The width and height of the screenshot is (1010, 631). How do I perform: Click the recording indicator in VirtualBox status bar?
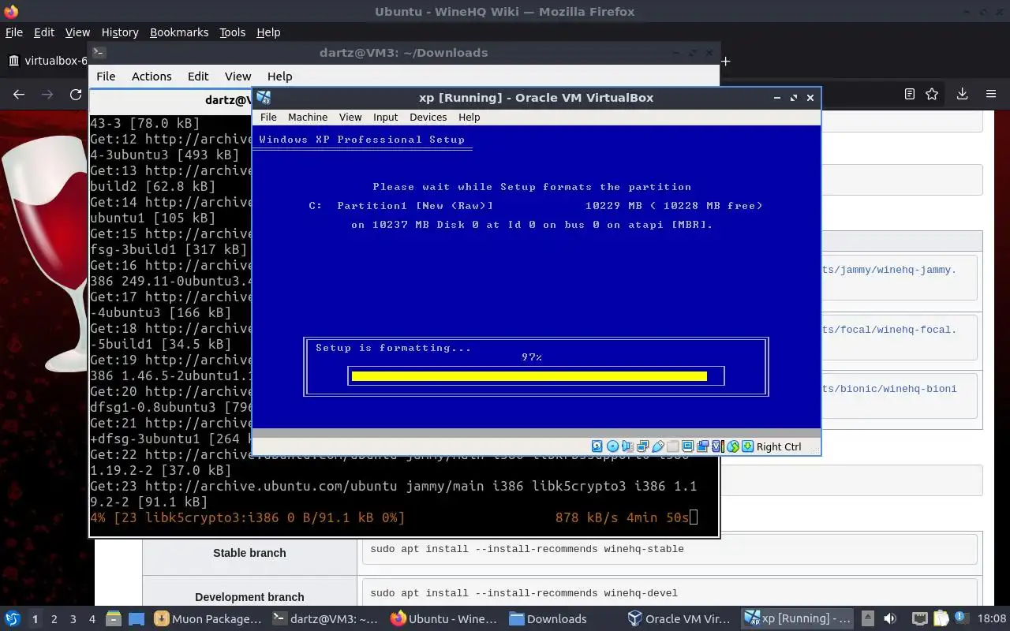(702, 446)
